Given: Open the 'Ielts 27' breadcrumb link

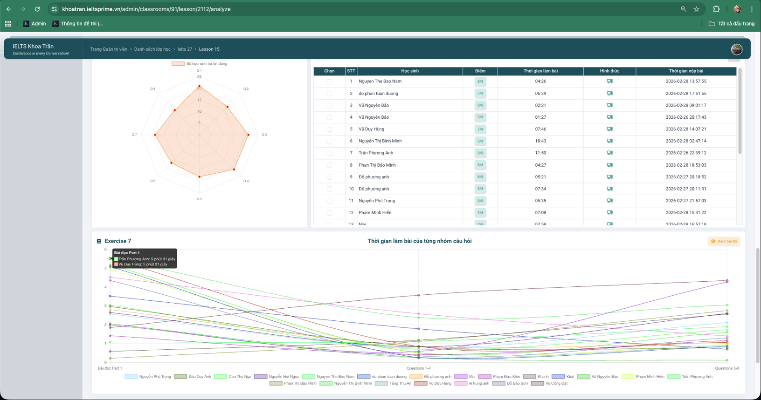Looking at the screenshot, I should (x=185, y=49).
